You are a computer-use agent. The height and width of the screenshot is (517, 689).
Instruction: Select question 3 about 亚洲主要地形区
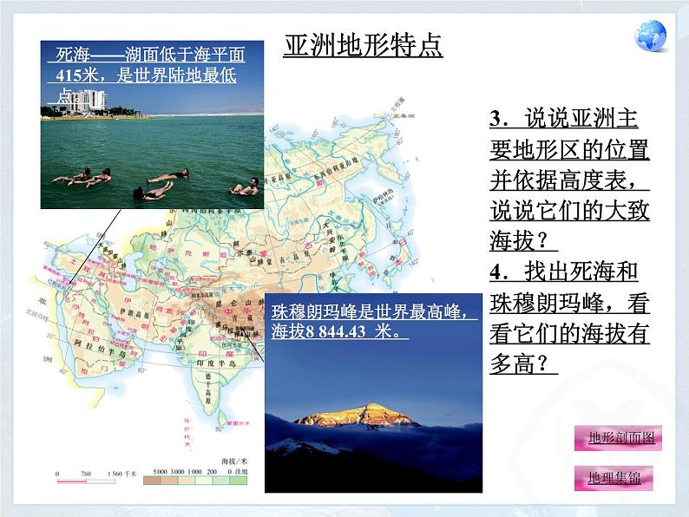coord(569,180)
